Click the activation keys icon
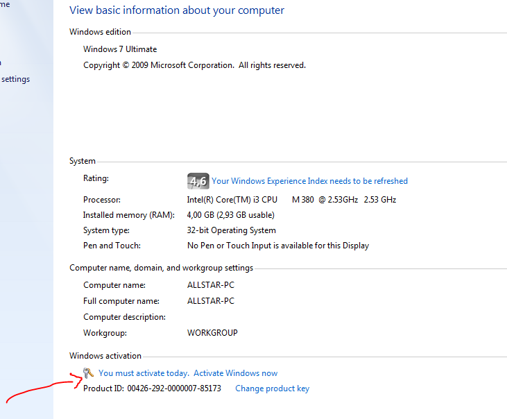 click(x=88, y=373)
